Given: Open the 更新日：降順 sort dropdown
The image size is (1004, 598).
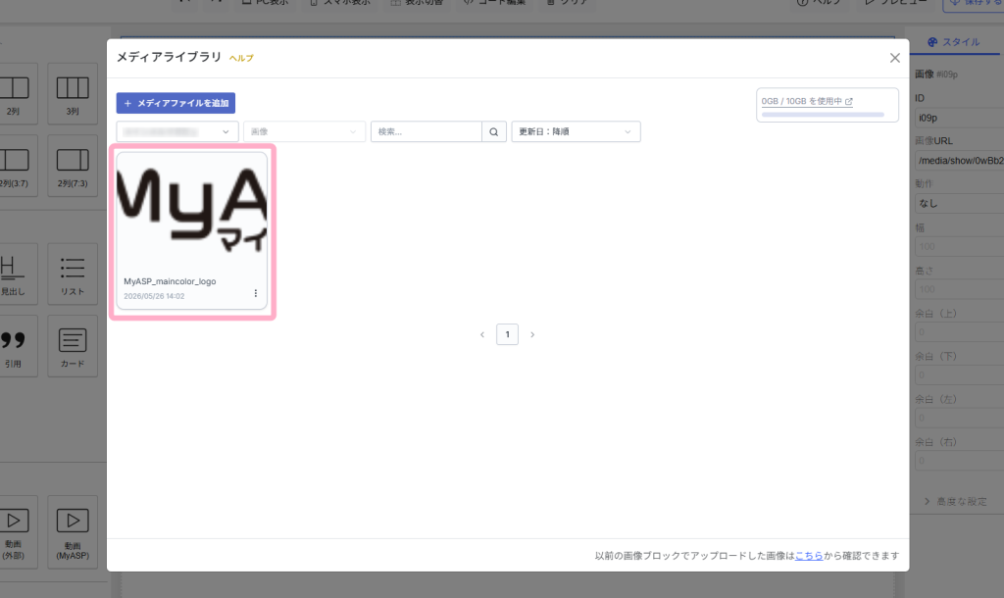Looking at the screenshot, I should pos(576,132).
